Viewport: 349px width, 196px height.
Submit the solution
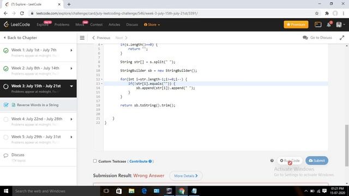pyautogui.click(x=317, y=161)
